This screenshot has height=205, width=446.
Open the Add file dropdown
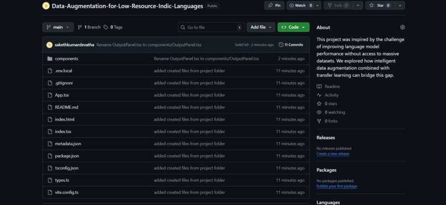click(261, 27)
